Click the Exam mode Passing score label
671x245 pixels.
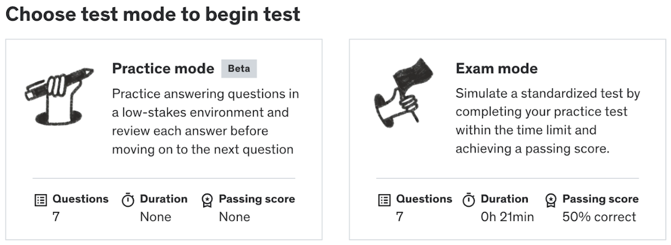click(600, 199)
